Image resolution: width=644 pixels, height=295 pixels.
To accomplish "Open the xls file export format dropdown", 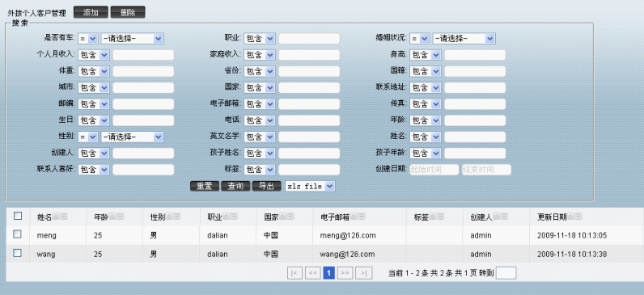I will [x=310, y=186].
